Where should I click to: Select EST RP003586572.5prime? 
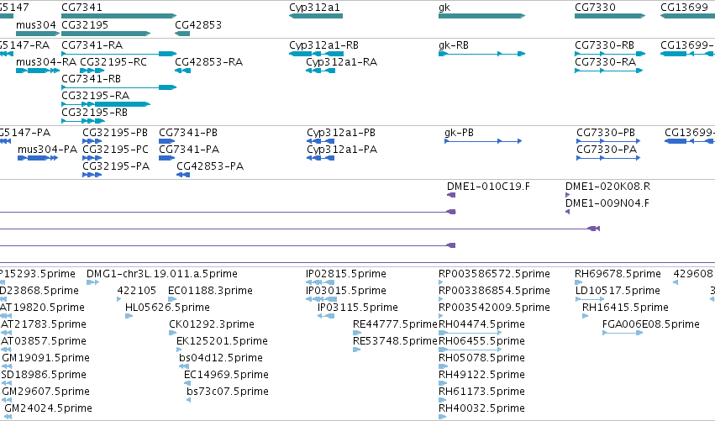pos(441,283)
